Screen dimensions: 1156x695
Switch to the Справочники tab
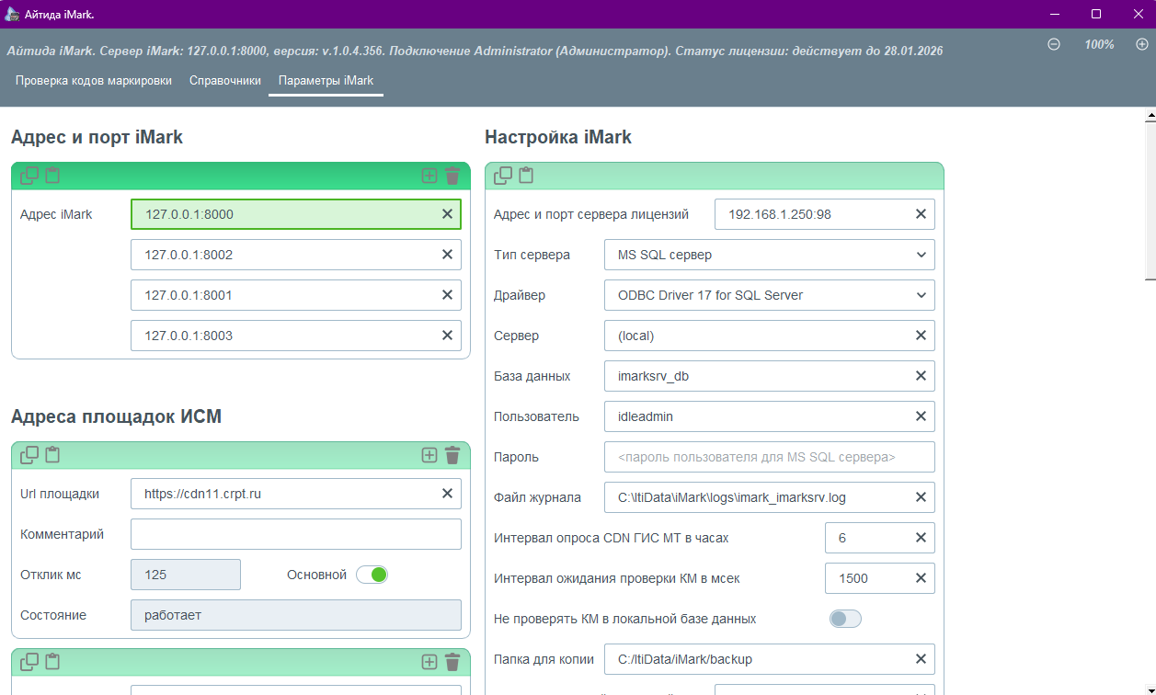click(225, 81)
